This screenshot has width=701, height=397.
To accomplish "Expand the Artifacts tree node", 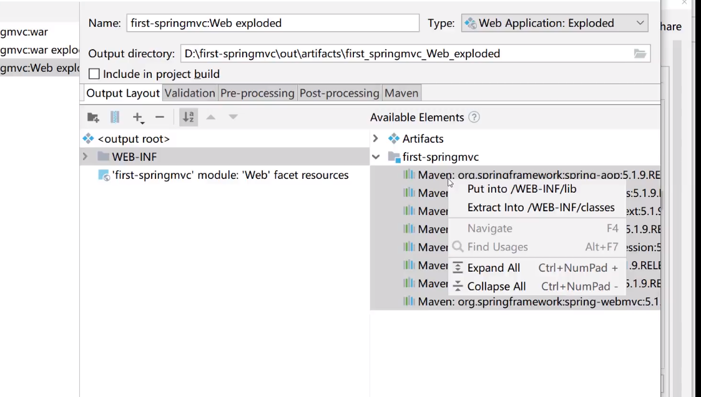I will pyautogui.click(x=376, y=138).
